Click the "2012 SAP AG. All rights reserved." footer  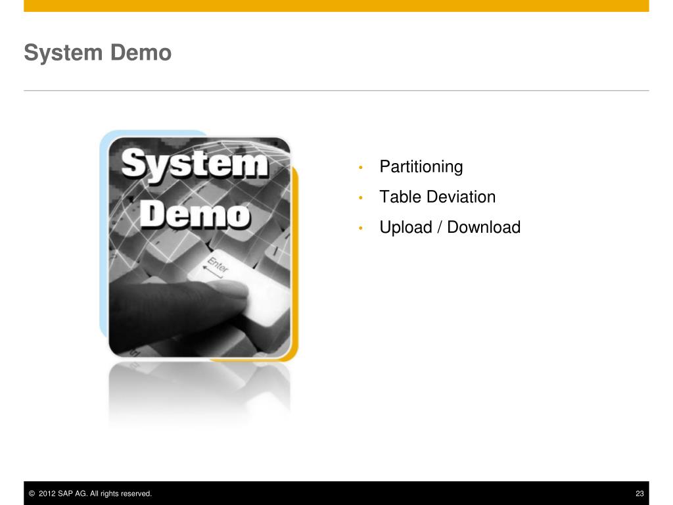(91, 493)
